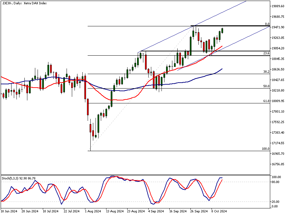Select the latest green candlestick near 19471
This screenshot has width=289, height=215.
point(222,31)
